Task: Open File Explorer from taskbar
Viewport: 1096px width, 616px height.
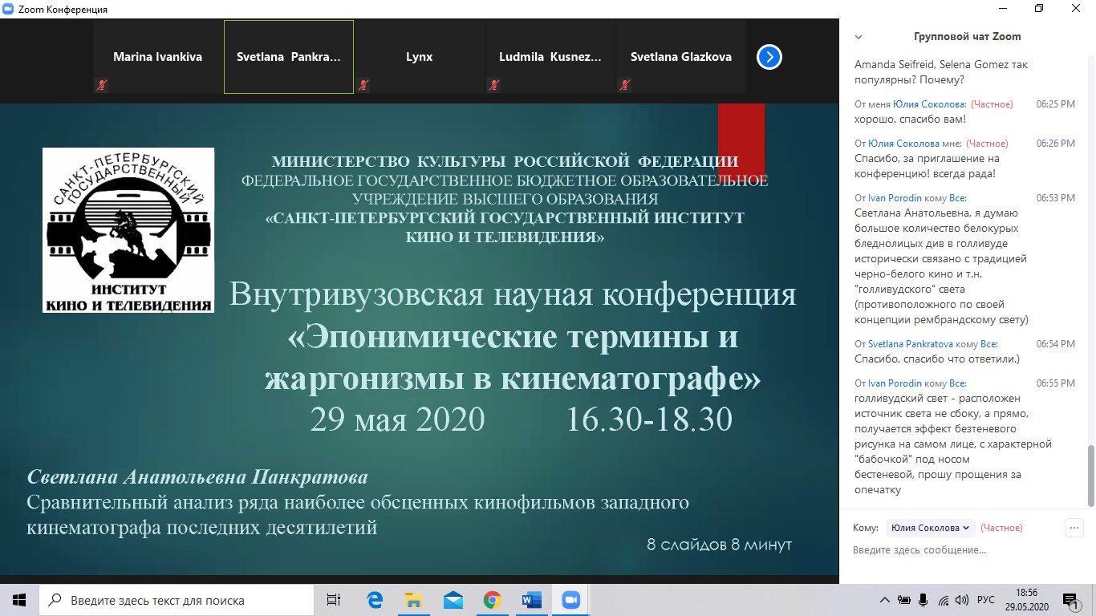Action: 414,600
